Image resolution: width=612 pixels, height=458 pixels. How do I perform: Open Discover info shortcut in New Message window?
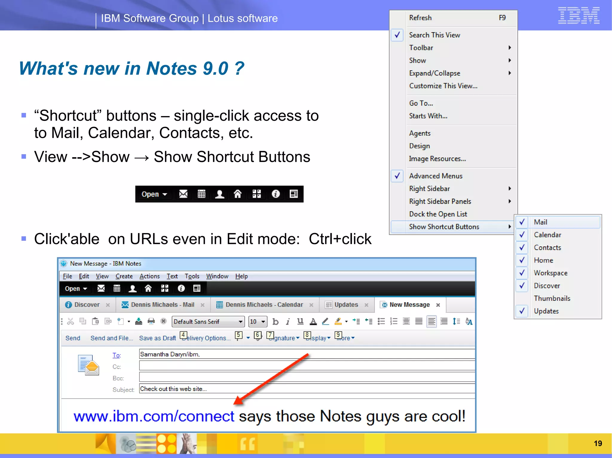[x=181, y=288]
